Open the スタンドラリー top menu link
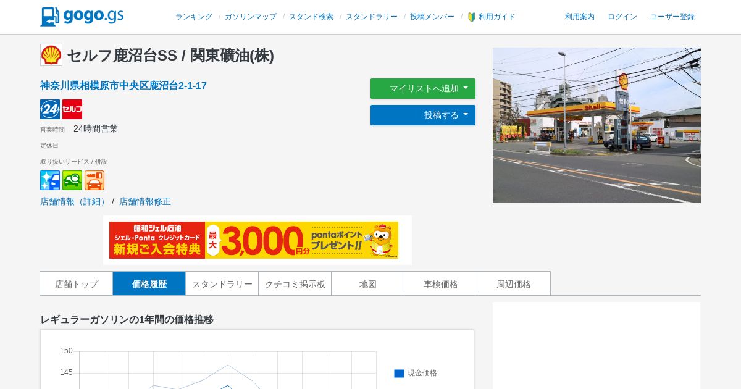741x389 pixels. (372, 17)
